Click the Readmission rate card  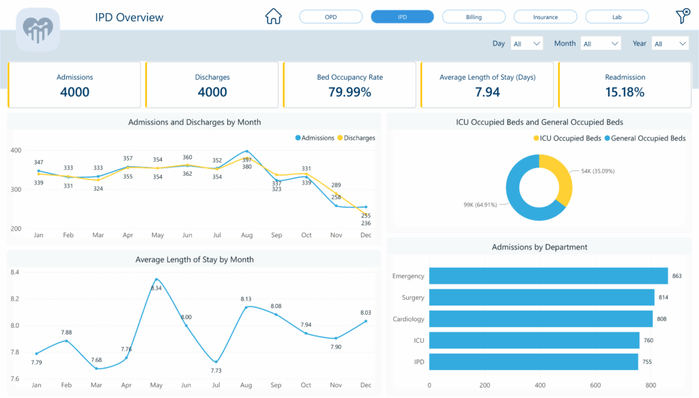(x=625, y=85)
